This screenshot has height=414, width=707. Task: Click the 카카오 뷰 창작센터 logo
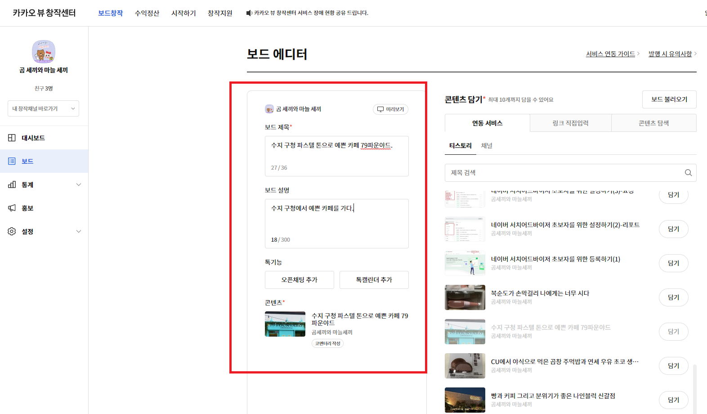(x=44, y=13)
